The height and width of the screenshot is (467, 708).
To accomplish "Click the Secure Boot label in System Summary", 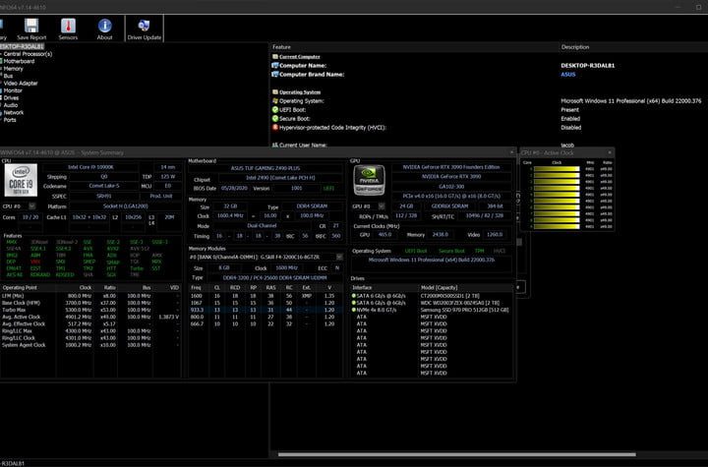I will (451, 251).
